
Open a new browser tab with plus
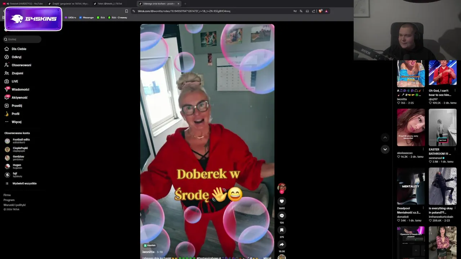(x=185, y=4)
